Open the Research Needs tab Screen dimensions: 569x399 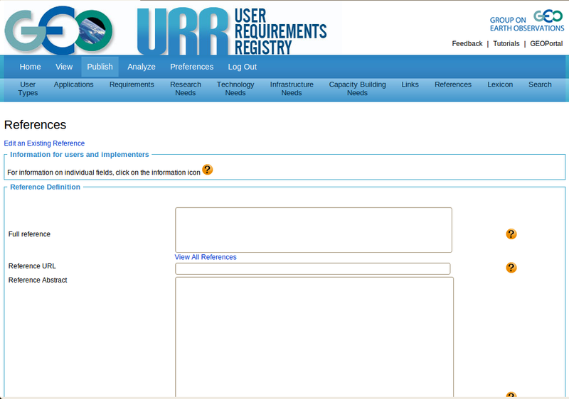click(x=186, y=89)
